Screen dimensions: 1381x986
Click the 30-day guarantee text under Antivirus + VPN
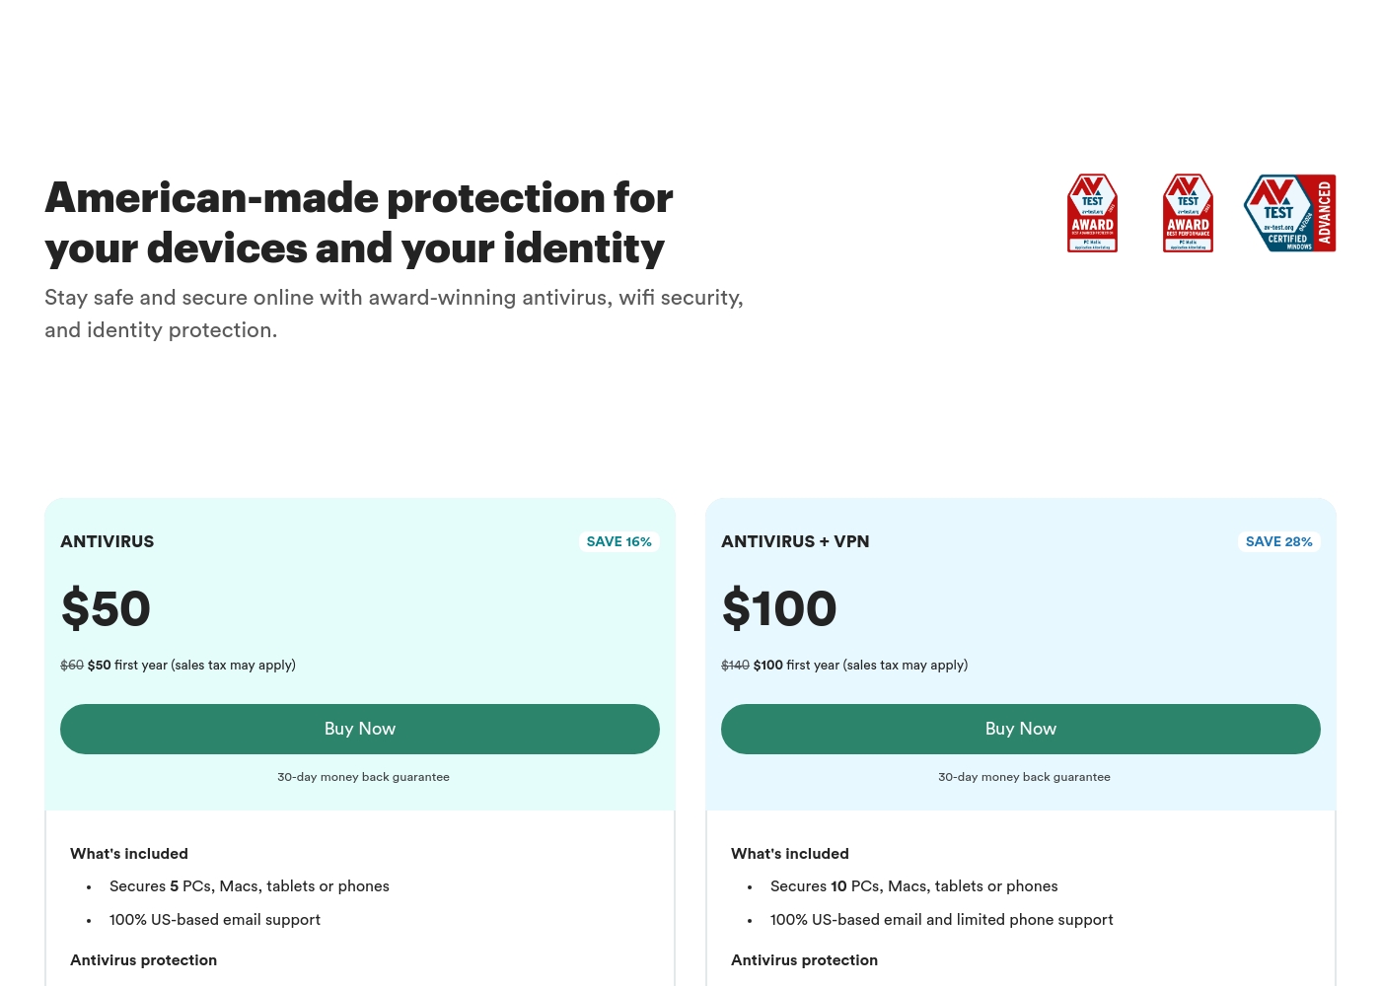[1024, 777]
